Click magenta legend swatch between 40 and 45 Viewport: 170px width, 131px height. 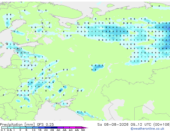click(x=73, y=128)
